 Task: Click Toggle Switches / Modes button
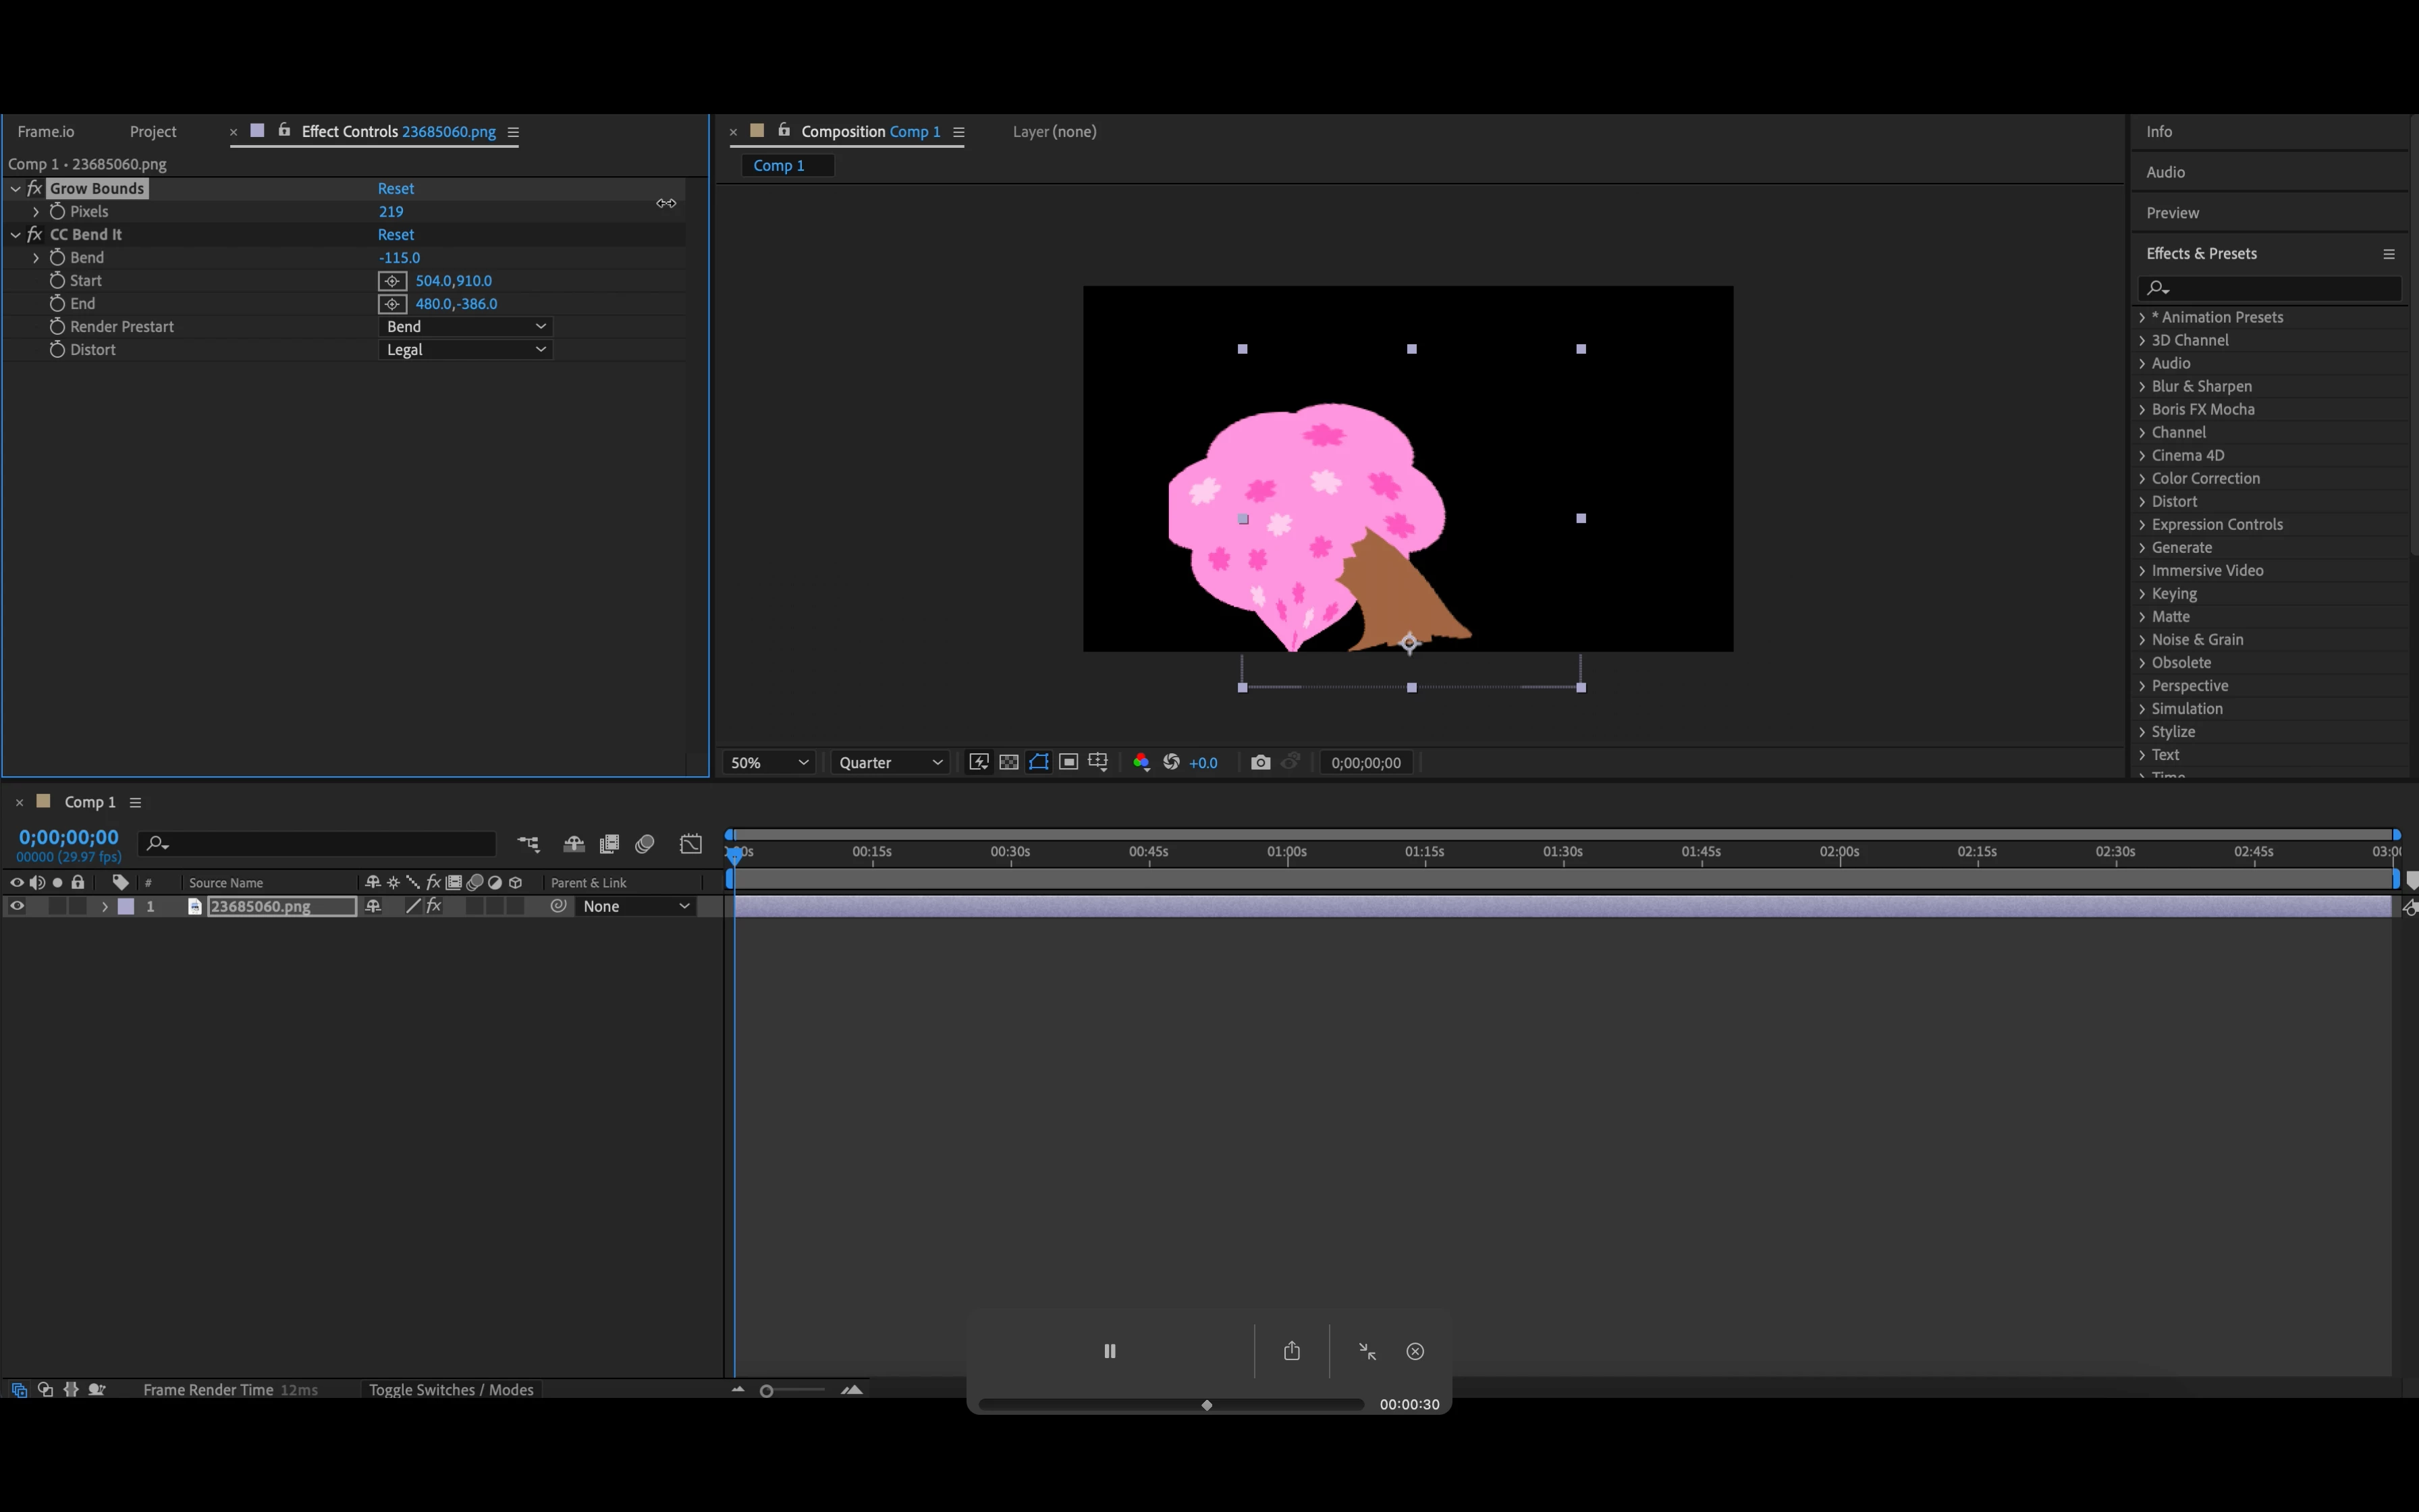(x=451, y=1390)
